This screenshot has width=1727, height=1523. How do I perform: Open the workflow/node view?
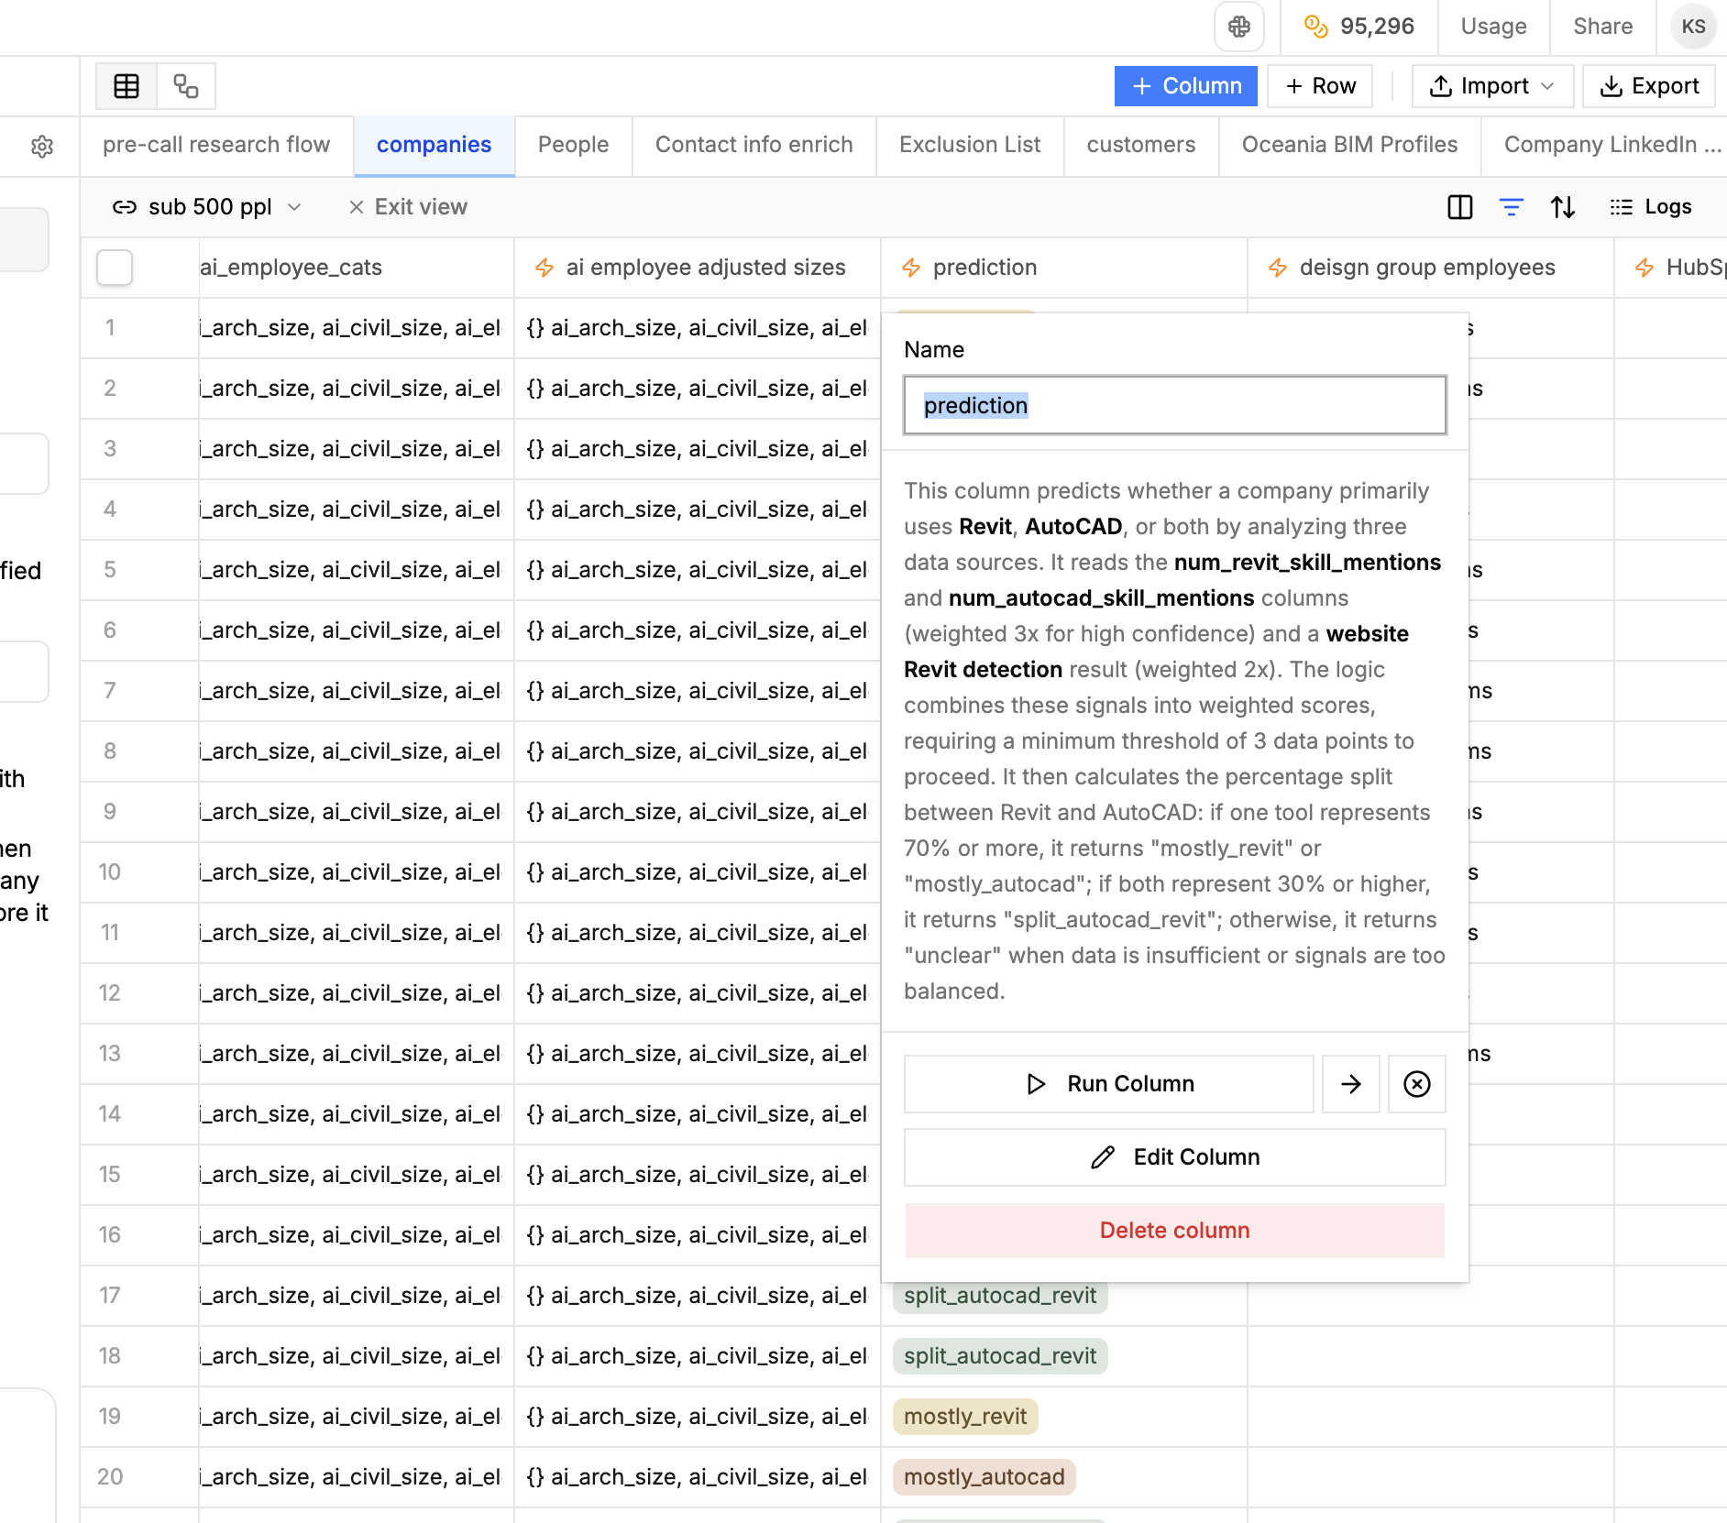185,85
